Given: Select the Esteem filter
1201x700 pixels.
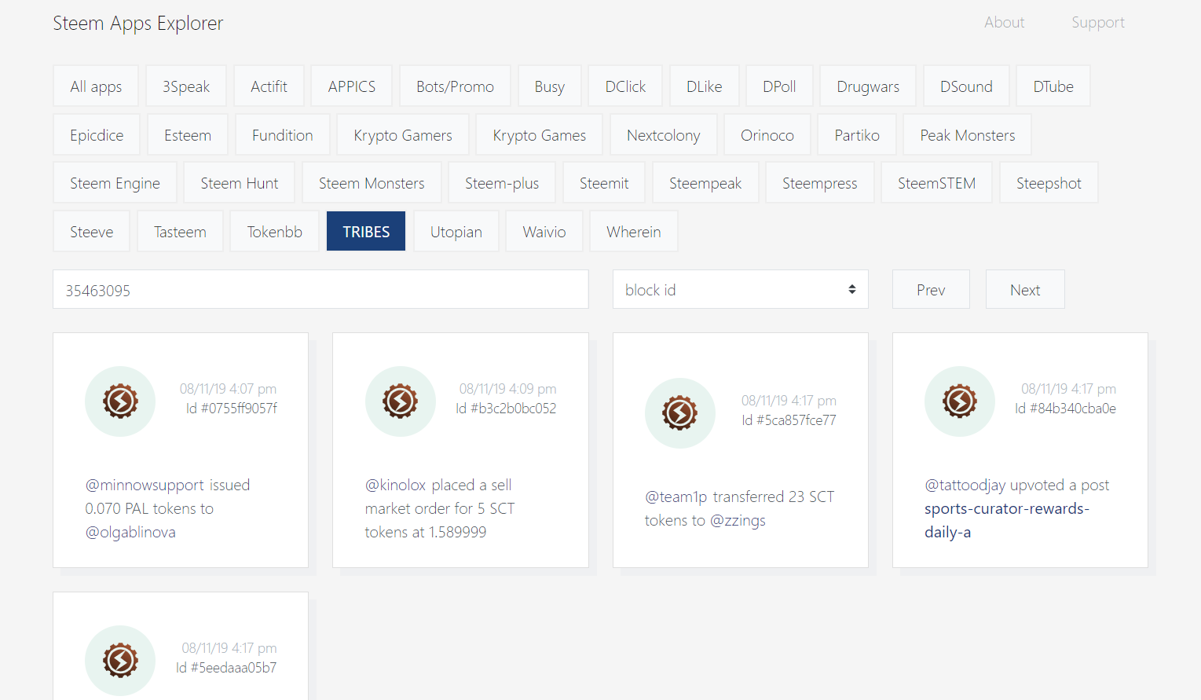Looking at the screenshot, I should 188,135.
